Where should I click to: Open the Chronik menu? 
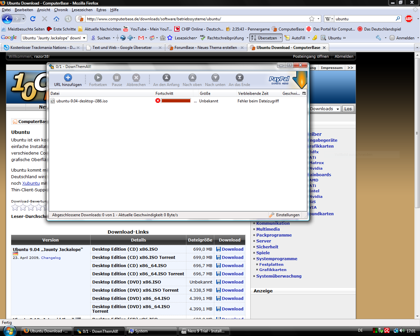(x=61, y=10)
